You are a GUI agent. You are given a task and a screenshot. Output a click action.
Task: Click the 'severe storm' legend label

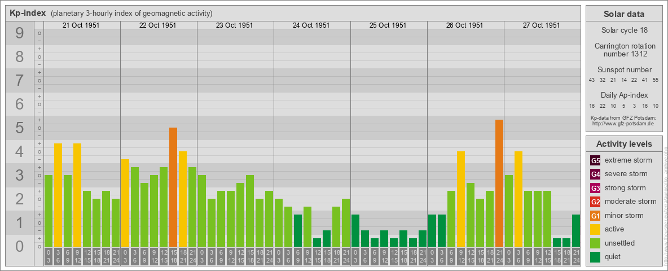(x=626, y=174)
